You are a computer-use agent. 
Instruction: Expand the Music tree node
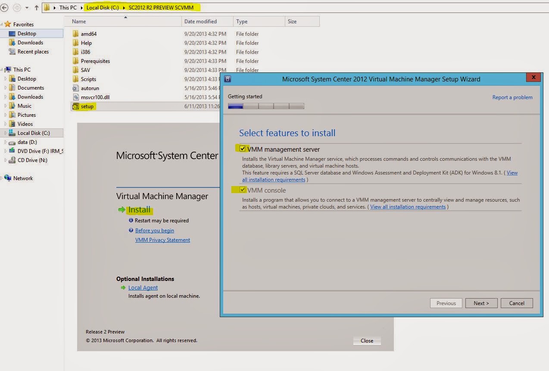pyautogui.click(x=6, y=106)
